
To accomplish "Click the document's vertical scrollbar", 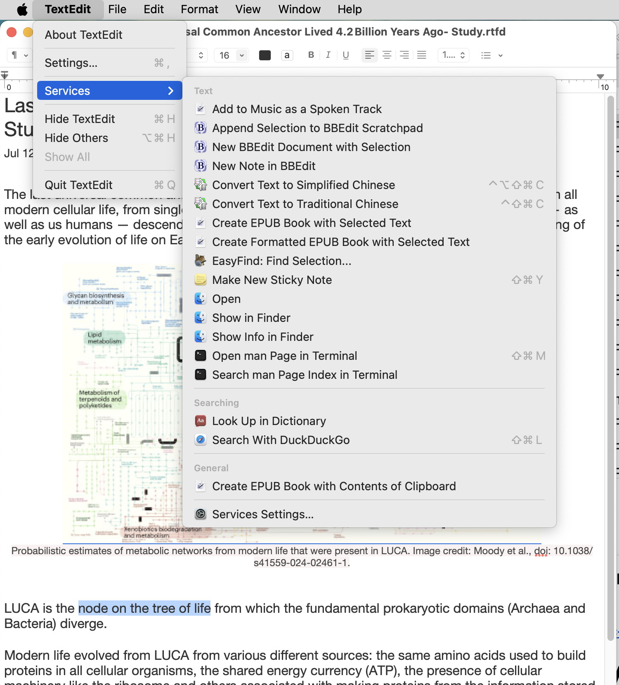I will [x=611, y=367].
